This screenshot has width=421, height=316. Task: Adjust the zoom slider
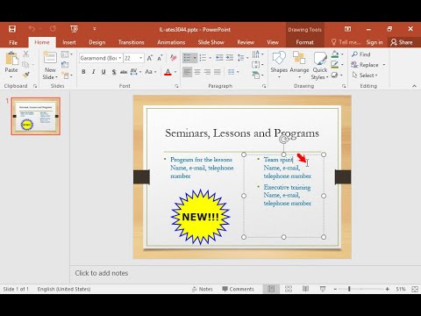click(349, 289)
